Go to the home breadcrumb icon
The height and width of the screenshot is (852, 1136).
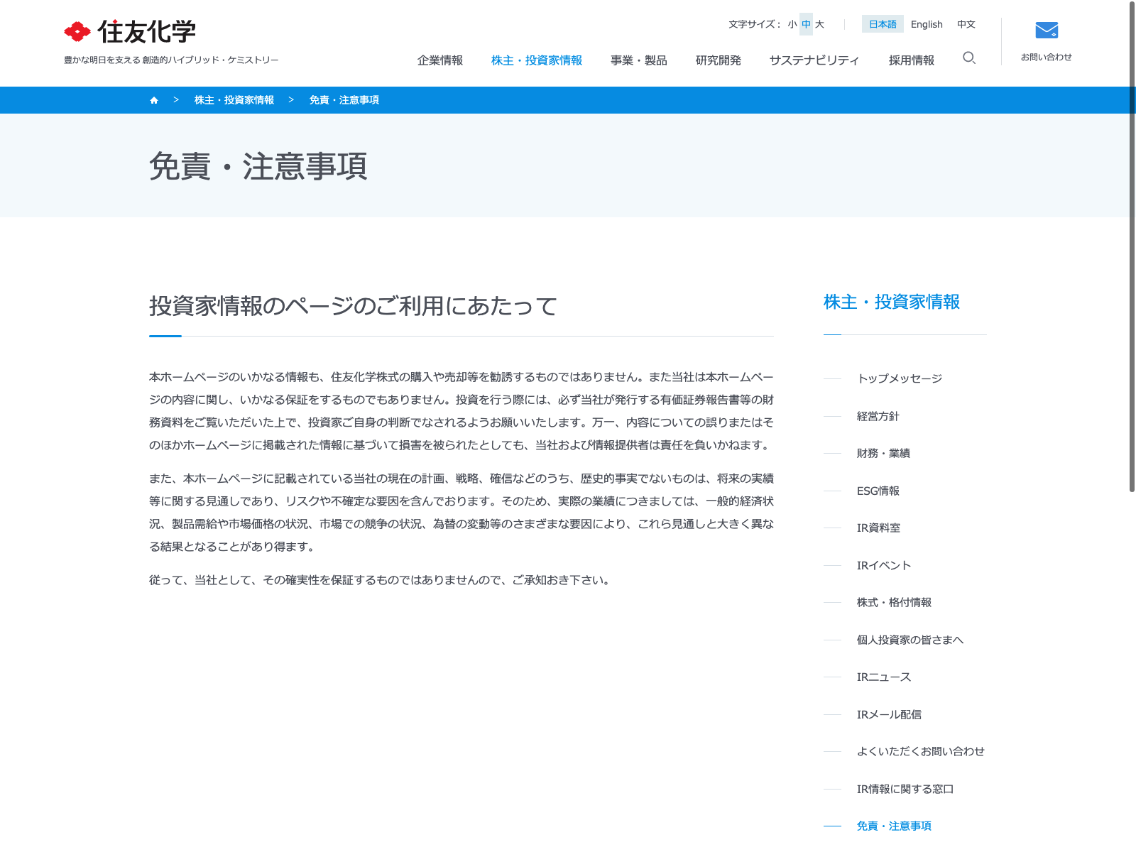[x=154, y=100]
